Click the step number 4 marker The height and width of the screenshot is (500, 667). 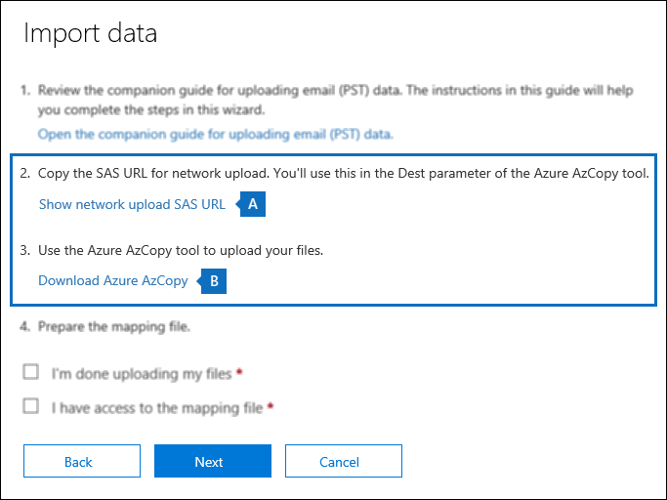tap(25, 326)
